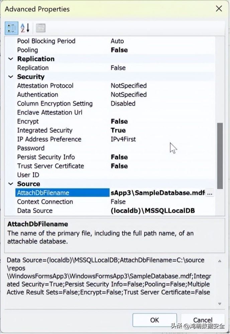Sort properties alphabetically with A-Z icon

(25, 28)
